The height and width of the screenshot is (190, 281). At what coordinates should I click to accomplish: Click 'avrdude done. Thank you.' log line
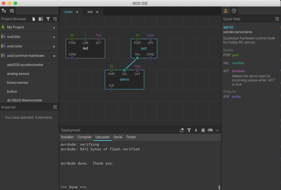click(87, 164)
